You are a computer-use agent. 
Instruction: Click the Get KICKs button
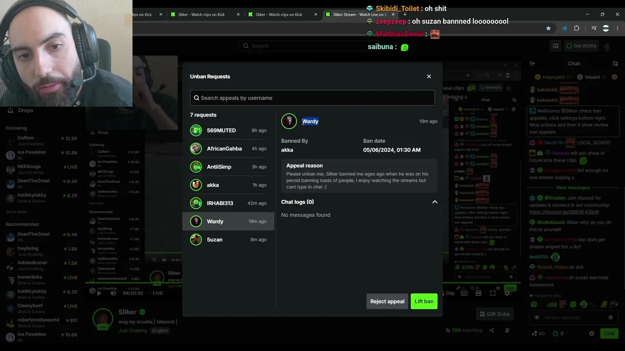(582, 46)
